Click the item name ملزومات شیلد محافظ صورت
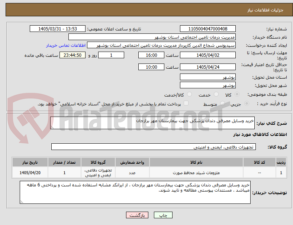 click(x=196, y=173)
